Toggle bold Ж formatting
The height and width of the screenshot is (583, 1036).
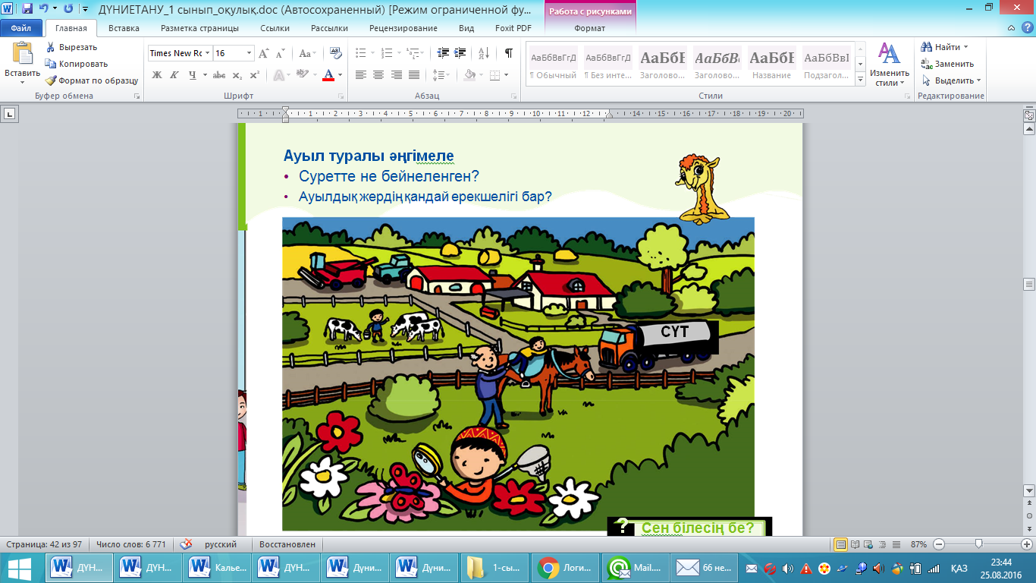pyautogui.click(x=157, y=75)
